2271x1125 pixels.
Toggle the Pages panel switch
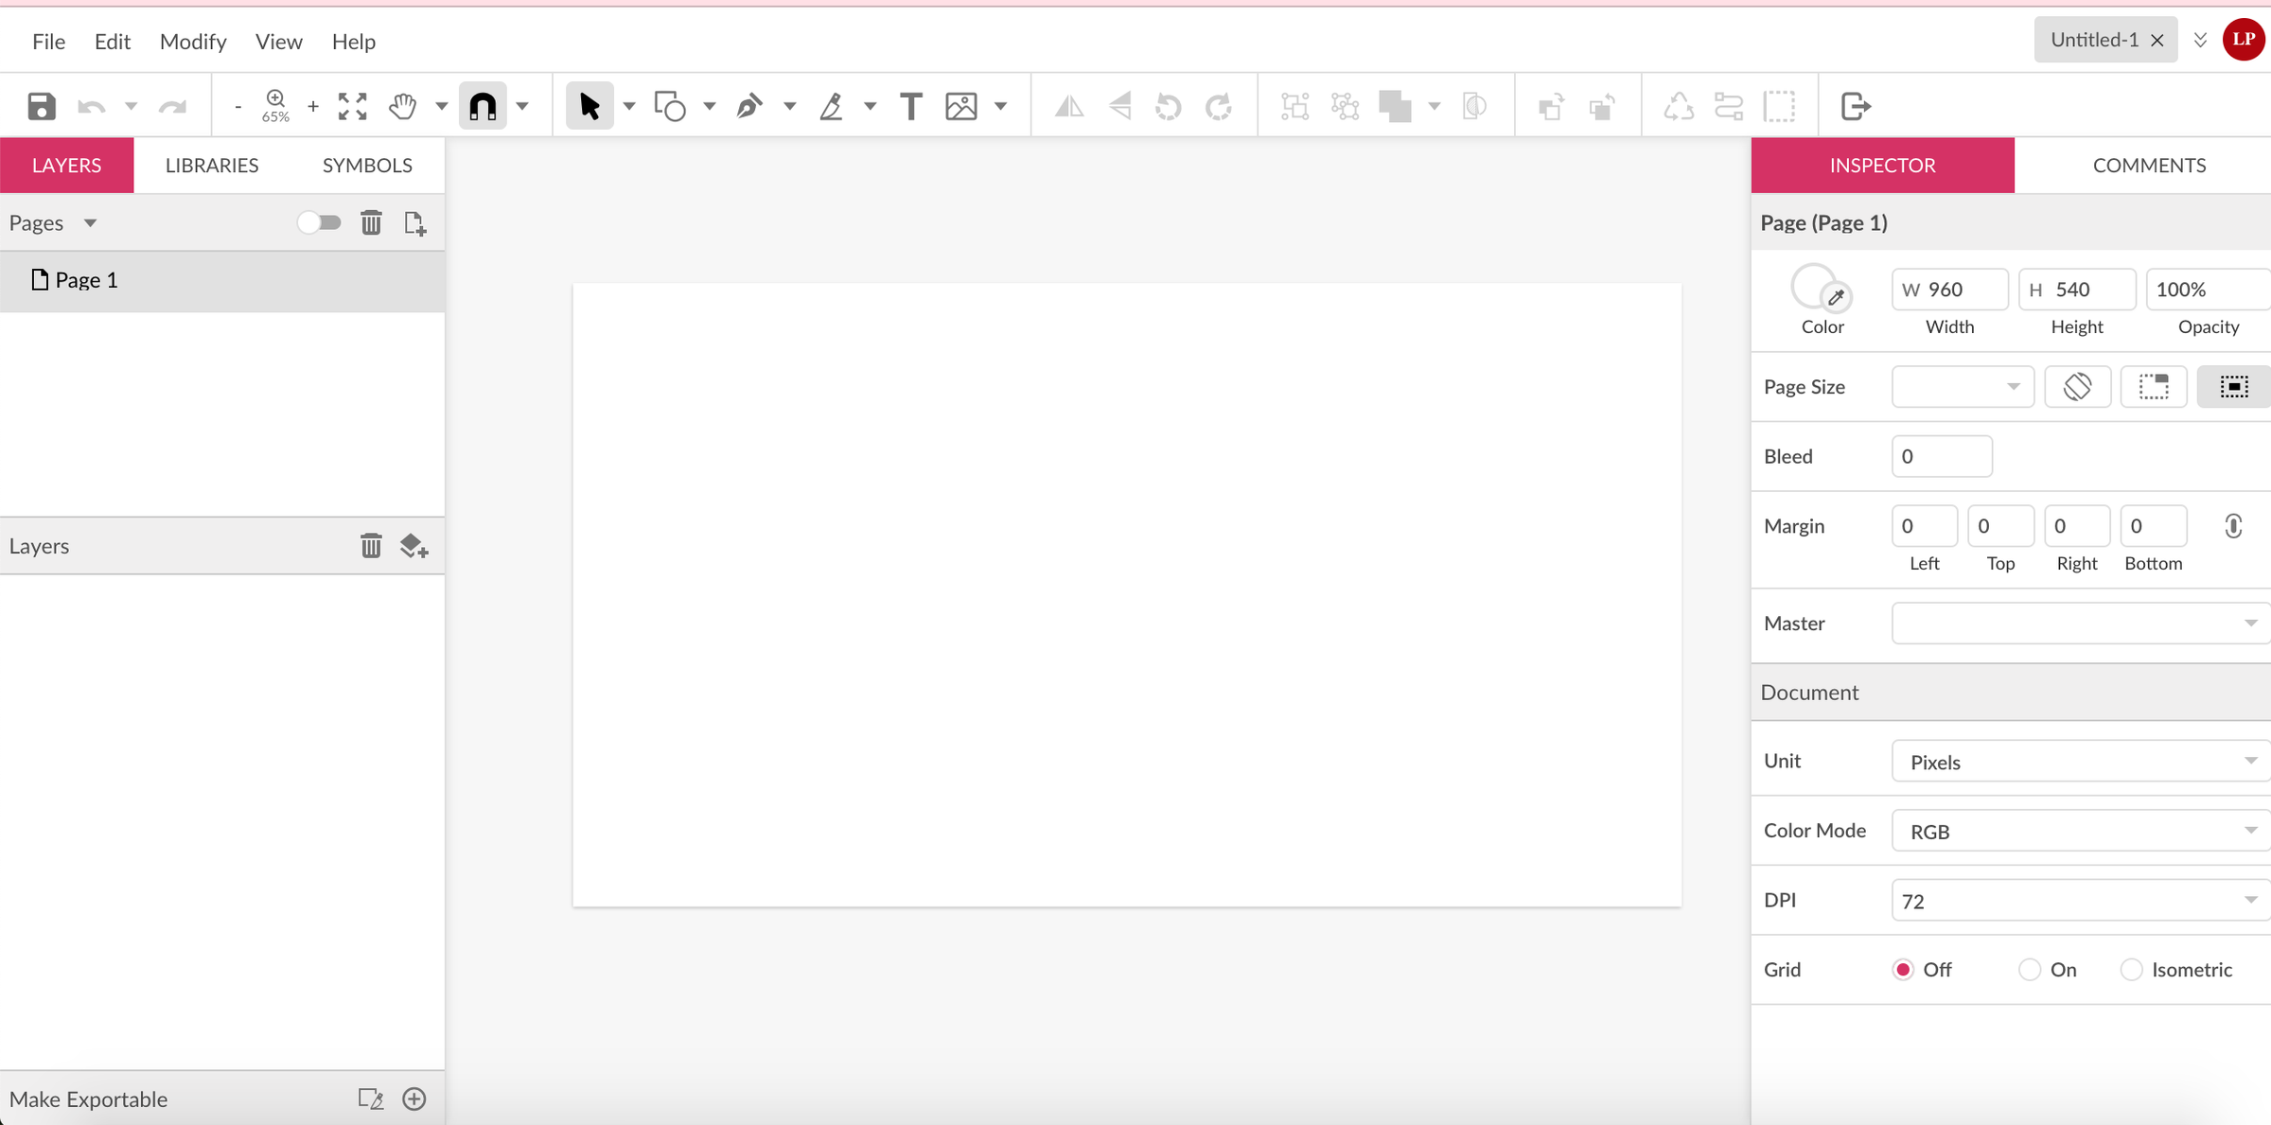319,223
